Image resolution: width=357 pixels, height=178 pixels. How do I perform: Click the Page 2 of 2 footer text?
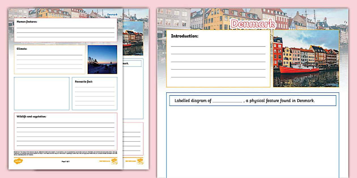[65, 161]
